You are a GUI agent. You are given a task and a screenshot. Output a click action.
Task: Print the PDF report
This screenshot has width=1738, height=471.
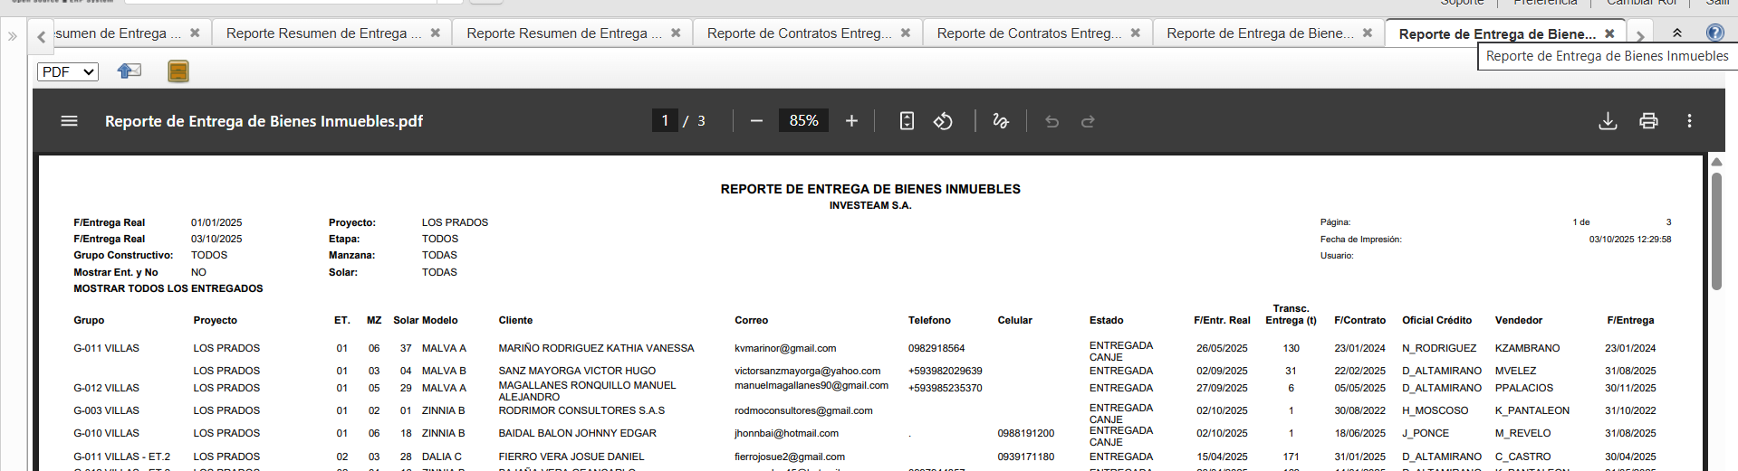pos(1648,121)
